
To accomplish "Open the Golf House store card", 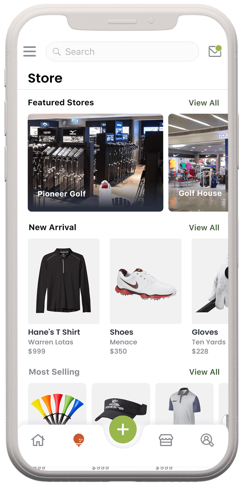I will pyautogui.click(x=198, y=163).
